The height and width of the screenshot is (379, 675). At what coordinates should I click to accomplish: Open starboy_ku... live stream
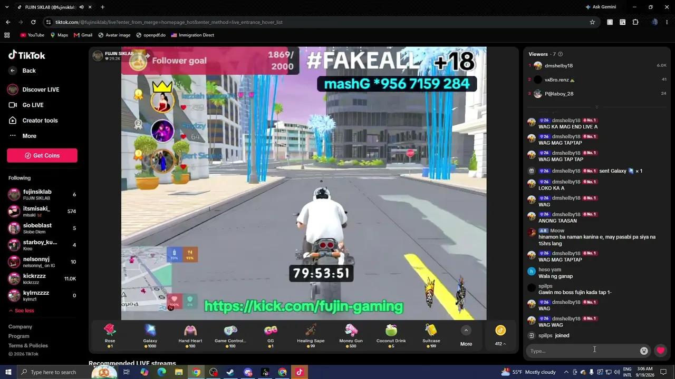(x=42, y=245)
